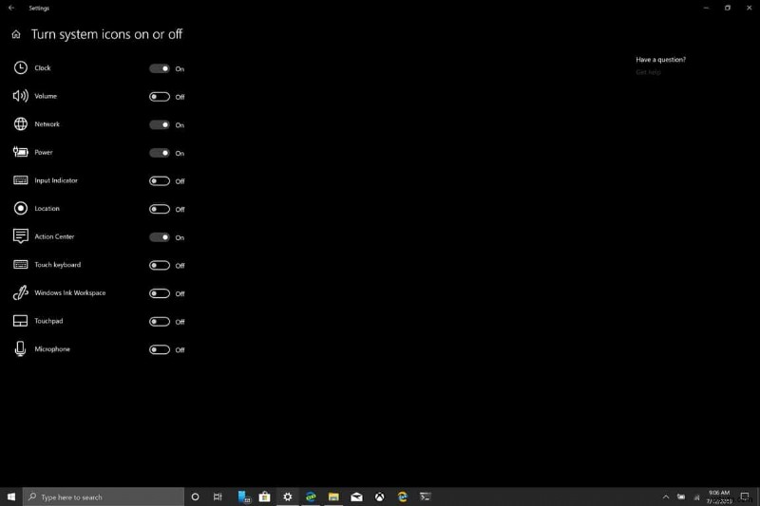Enable the Touch keyboard toggle

pyautogui.click(x=160, y=266)
